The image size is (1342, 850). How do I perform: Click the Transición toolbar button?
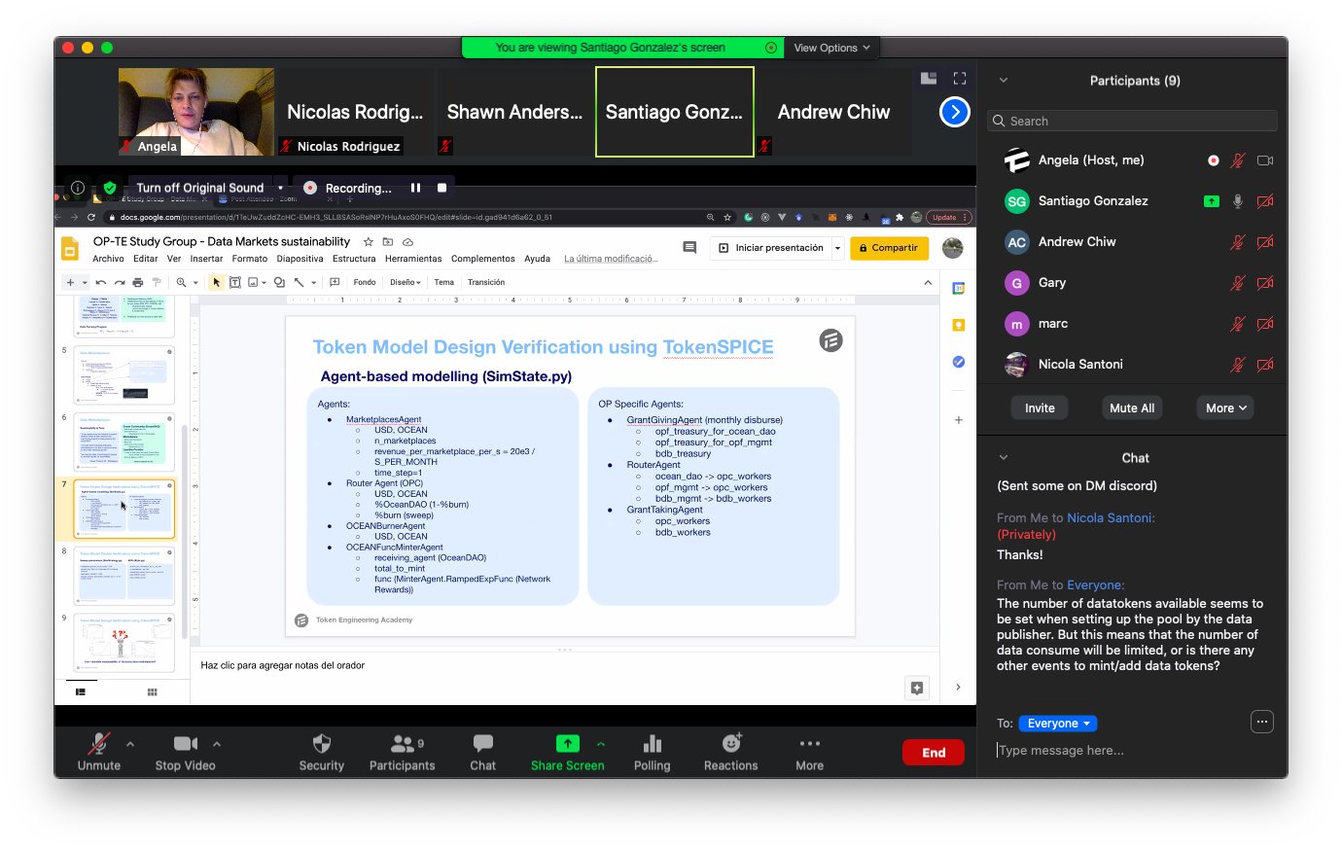point(486,282)
